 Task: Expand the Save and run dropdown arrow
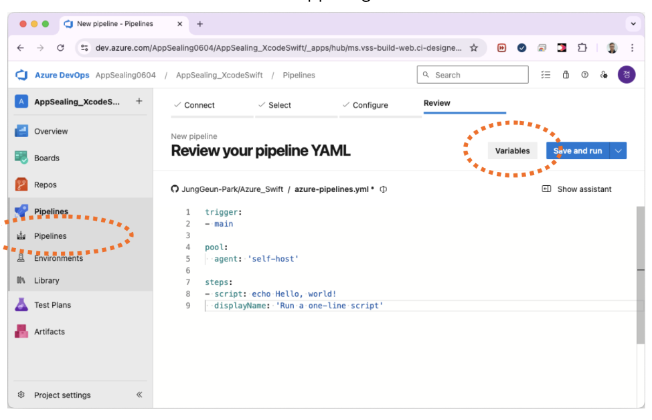tap(619, 151)
